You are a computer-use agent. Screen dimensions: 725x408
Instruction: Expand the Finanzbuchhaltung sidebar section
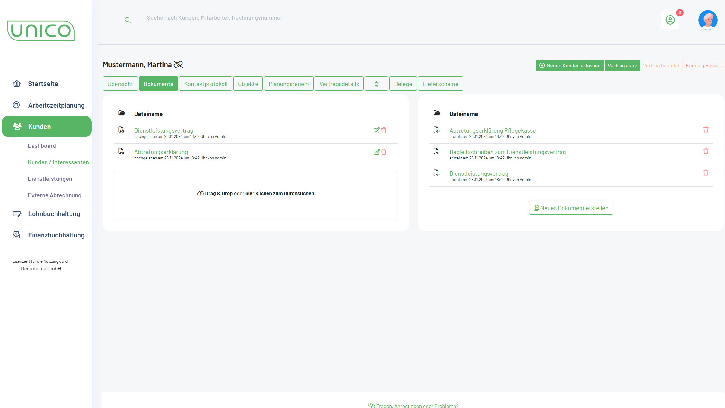[56, 235]
